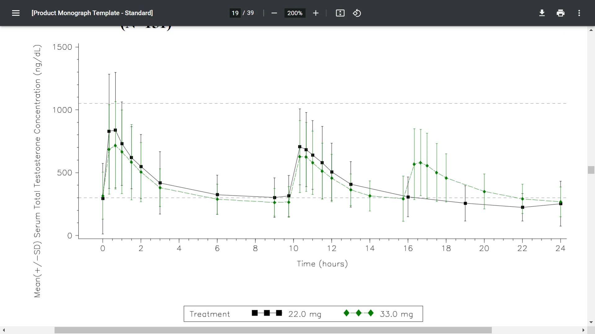The width and height of the screenshot is (595, 334).
Task: Click the 33.0 mg legend label
Action: click(396, 314)
